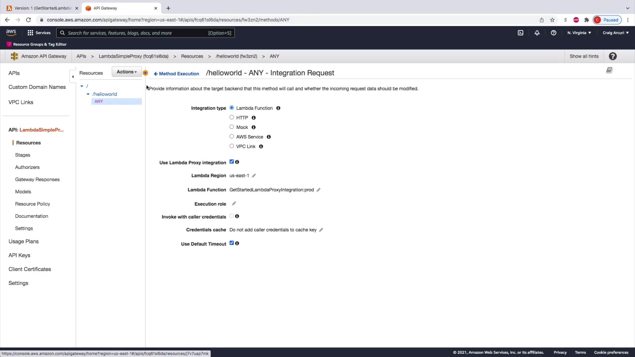Open the AWS support help icon
The height and width of the screenshot is (357, 635).
(553, 33)
